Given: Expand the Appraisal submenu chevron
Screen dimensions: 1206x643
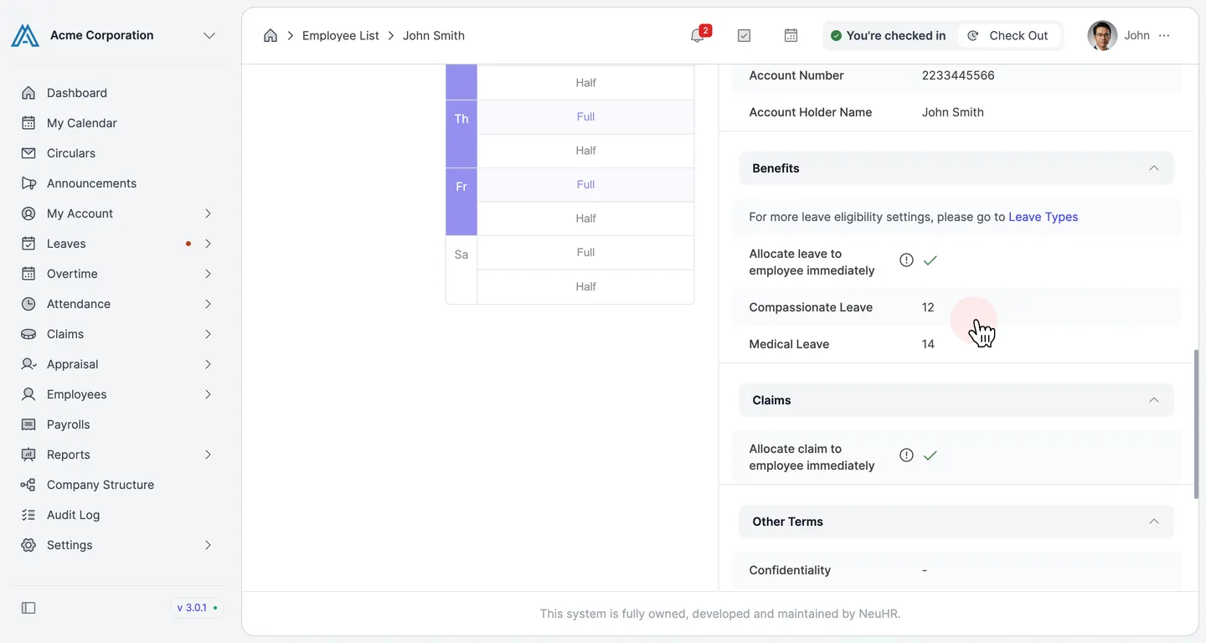Looking at the screenshot, I should (x=208, y=364).
